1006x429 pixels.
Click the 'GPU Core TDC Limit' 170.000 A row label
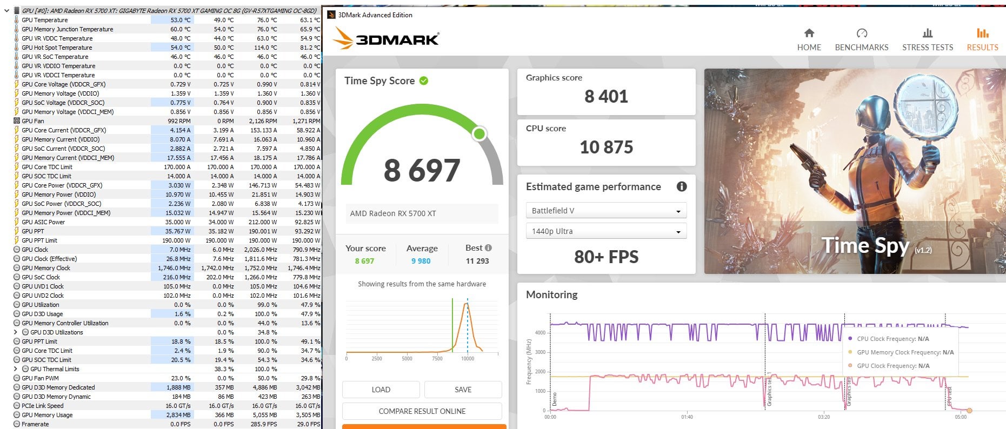[46, 167]
